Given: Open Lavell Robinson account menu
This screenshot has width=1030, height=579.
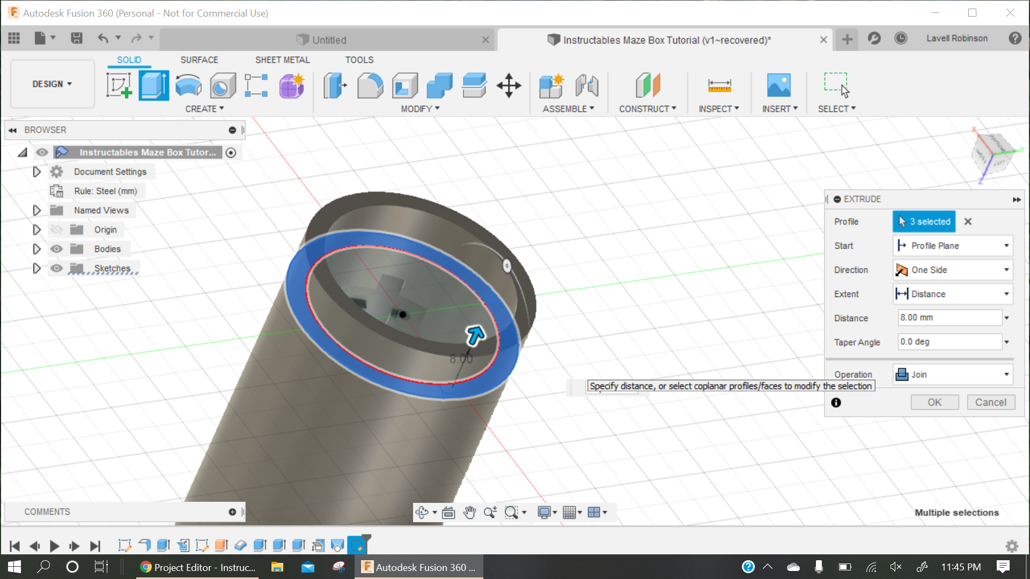Looking at the screenshot, I should point(957,38).
